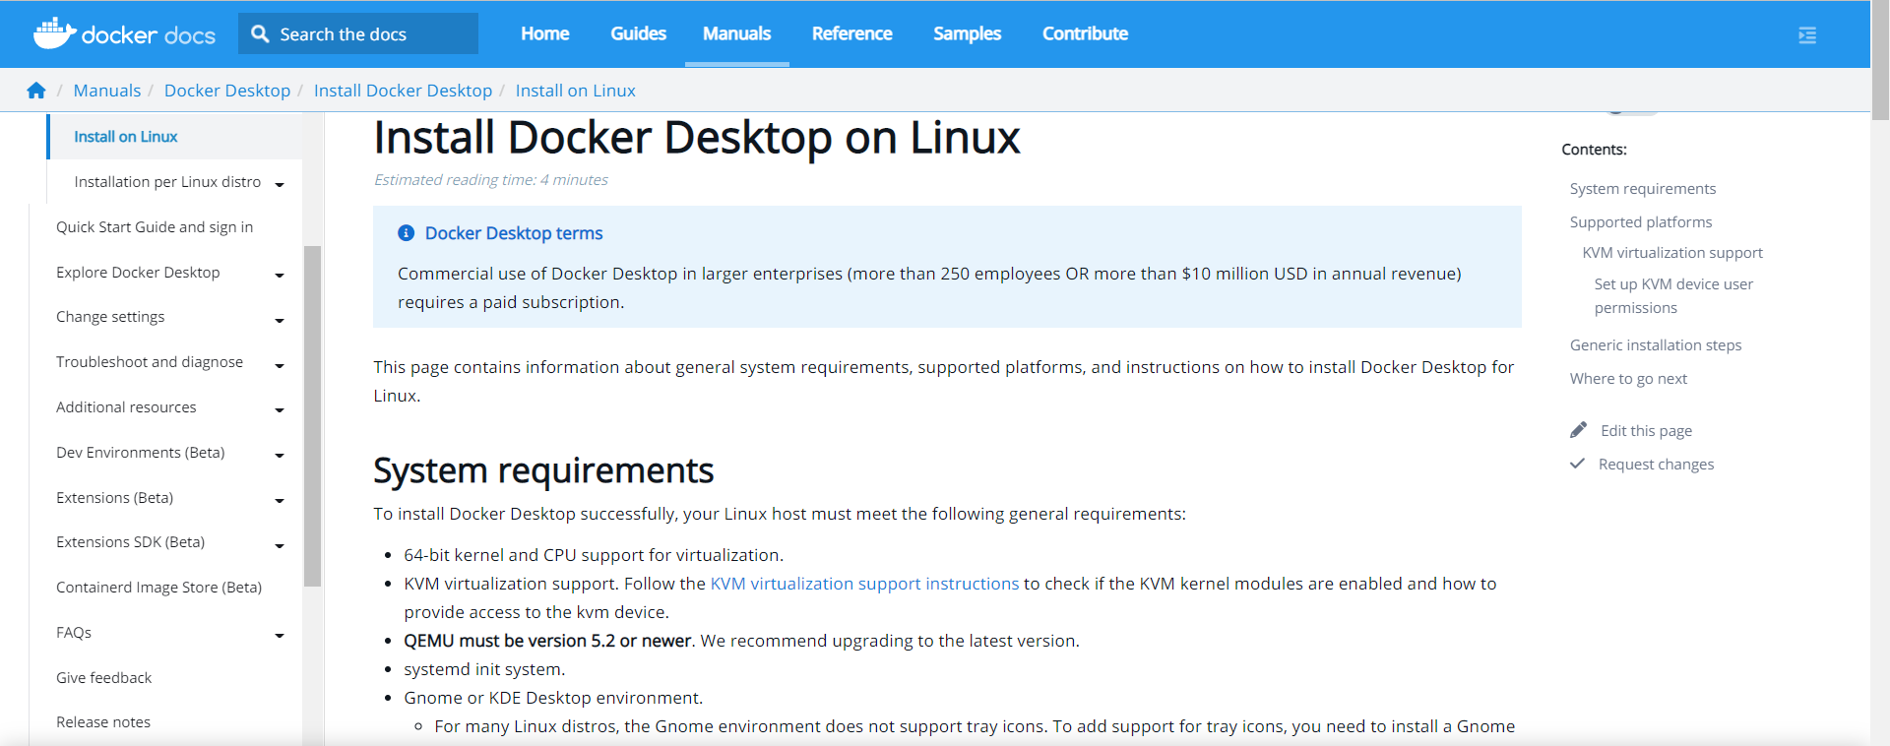Screen dimensions: 1890x746
Task: Click the home icon in the breadcrumb
Action: tap(36, 91)
